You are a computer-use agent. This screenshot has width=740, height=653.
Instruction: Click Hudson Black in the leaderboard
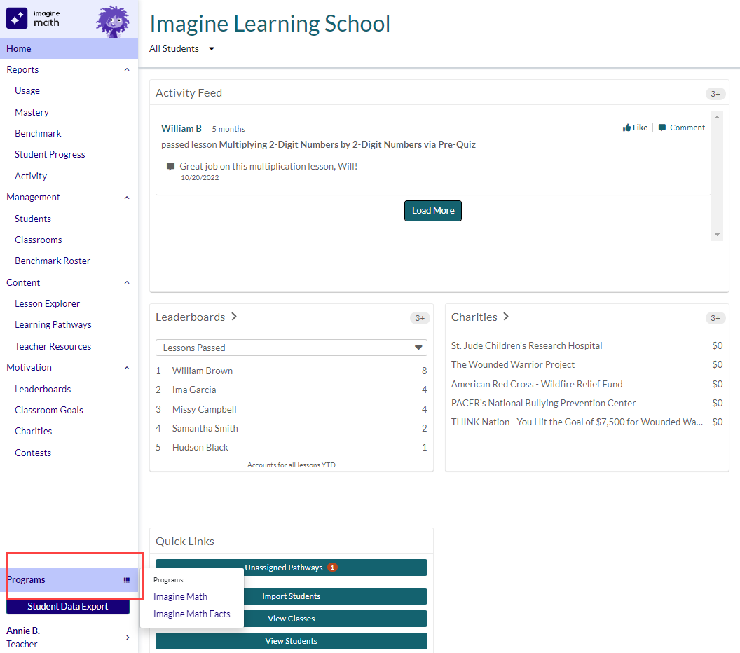200,447
